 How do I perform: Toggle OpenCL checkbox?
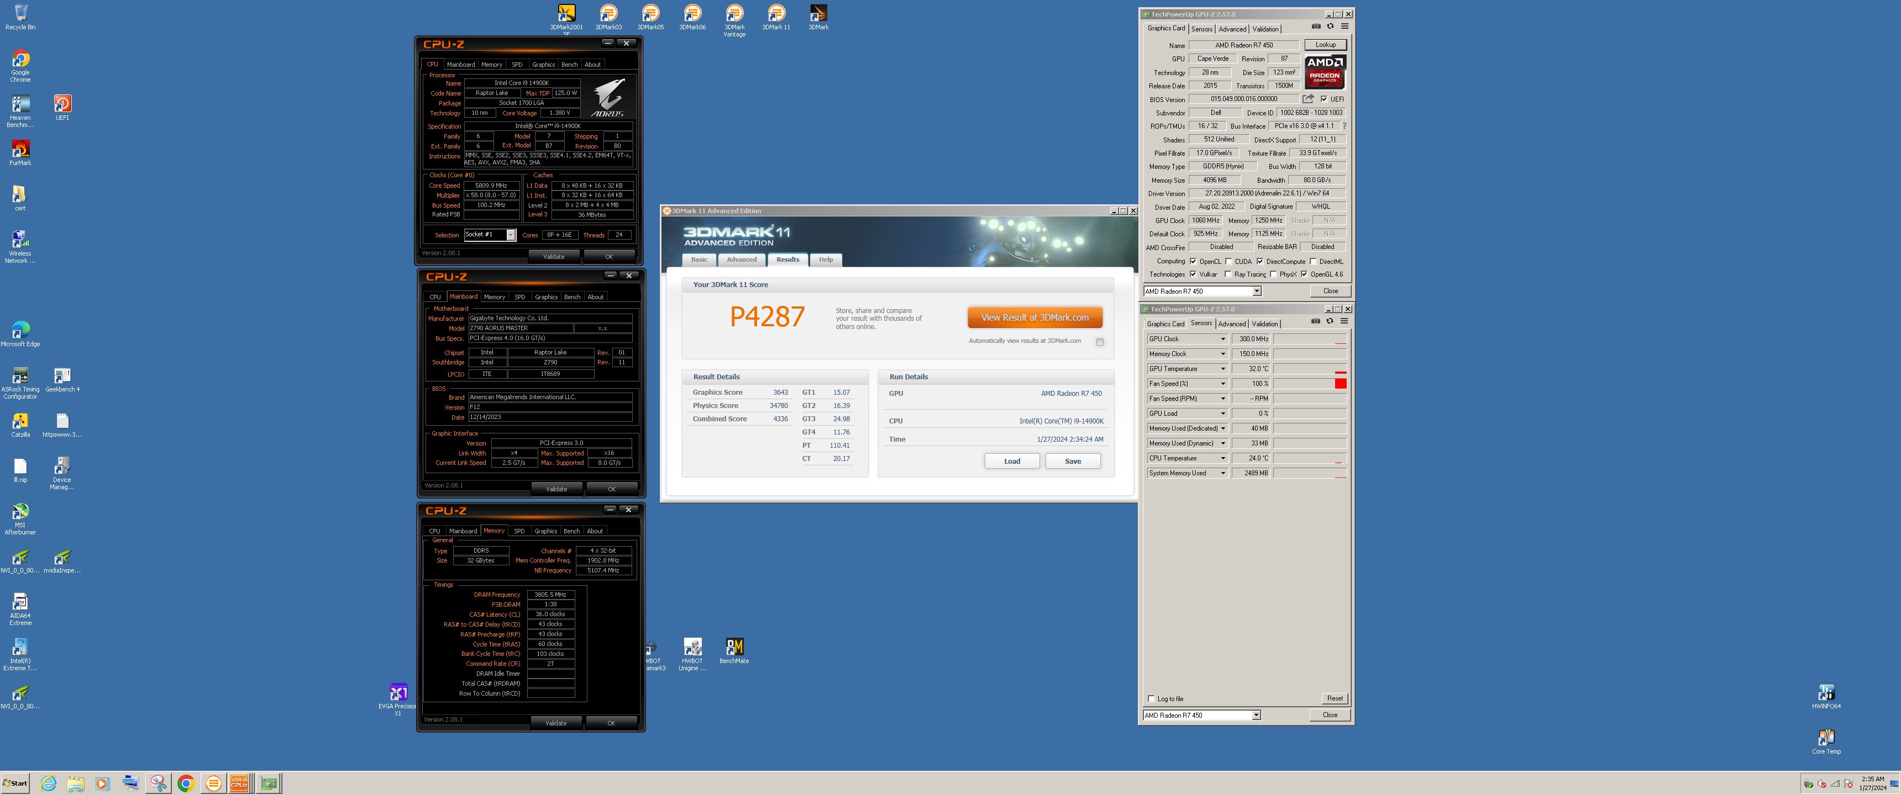click(1193, 261)
